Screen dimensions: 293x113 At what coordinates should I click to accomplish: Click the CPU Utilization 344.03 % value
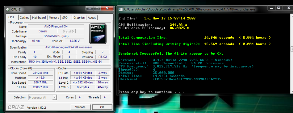[178, 25]
